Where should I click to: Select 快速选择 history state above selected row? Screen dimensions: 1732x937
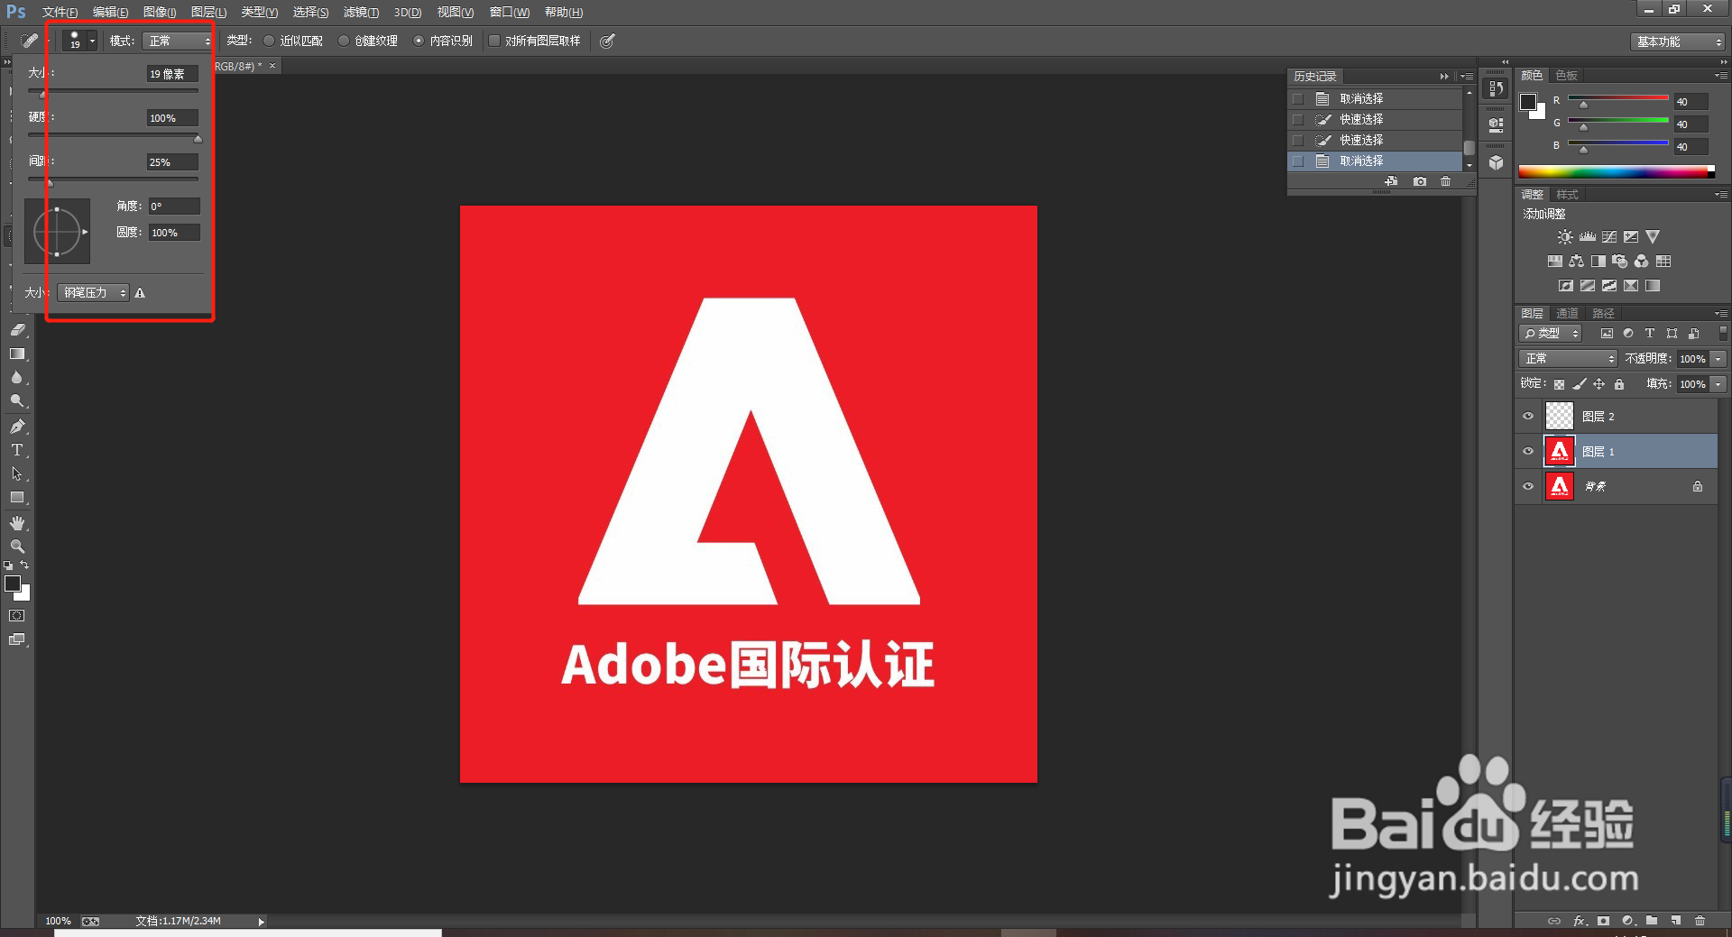[1375, 141]
